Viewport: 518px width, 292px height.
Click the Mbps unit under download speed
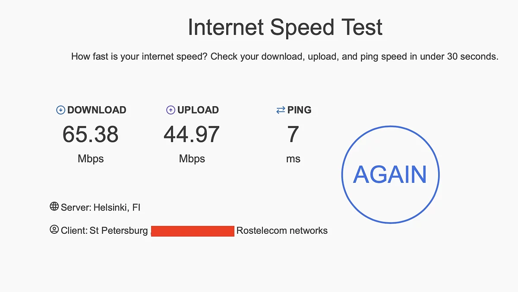pos(91,159)
